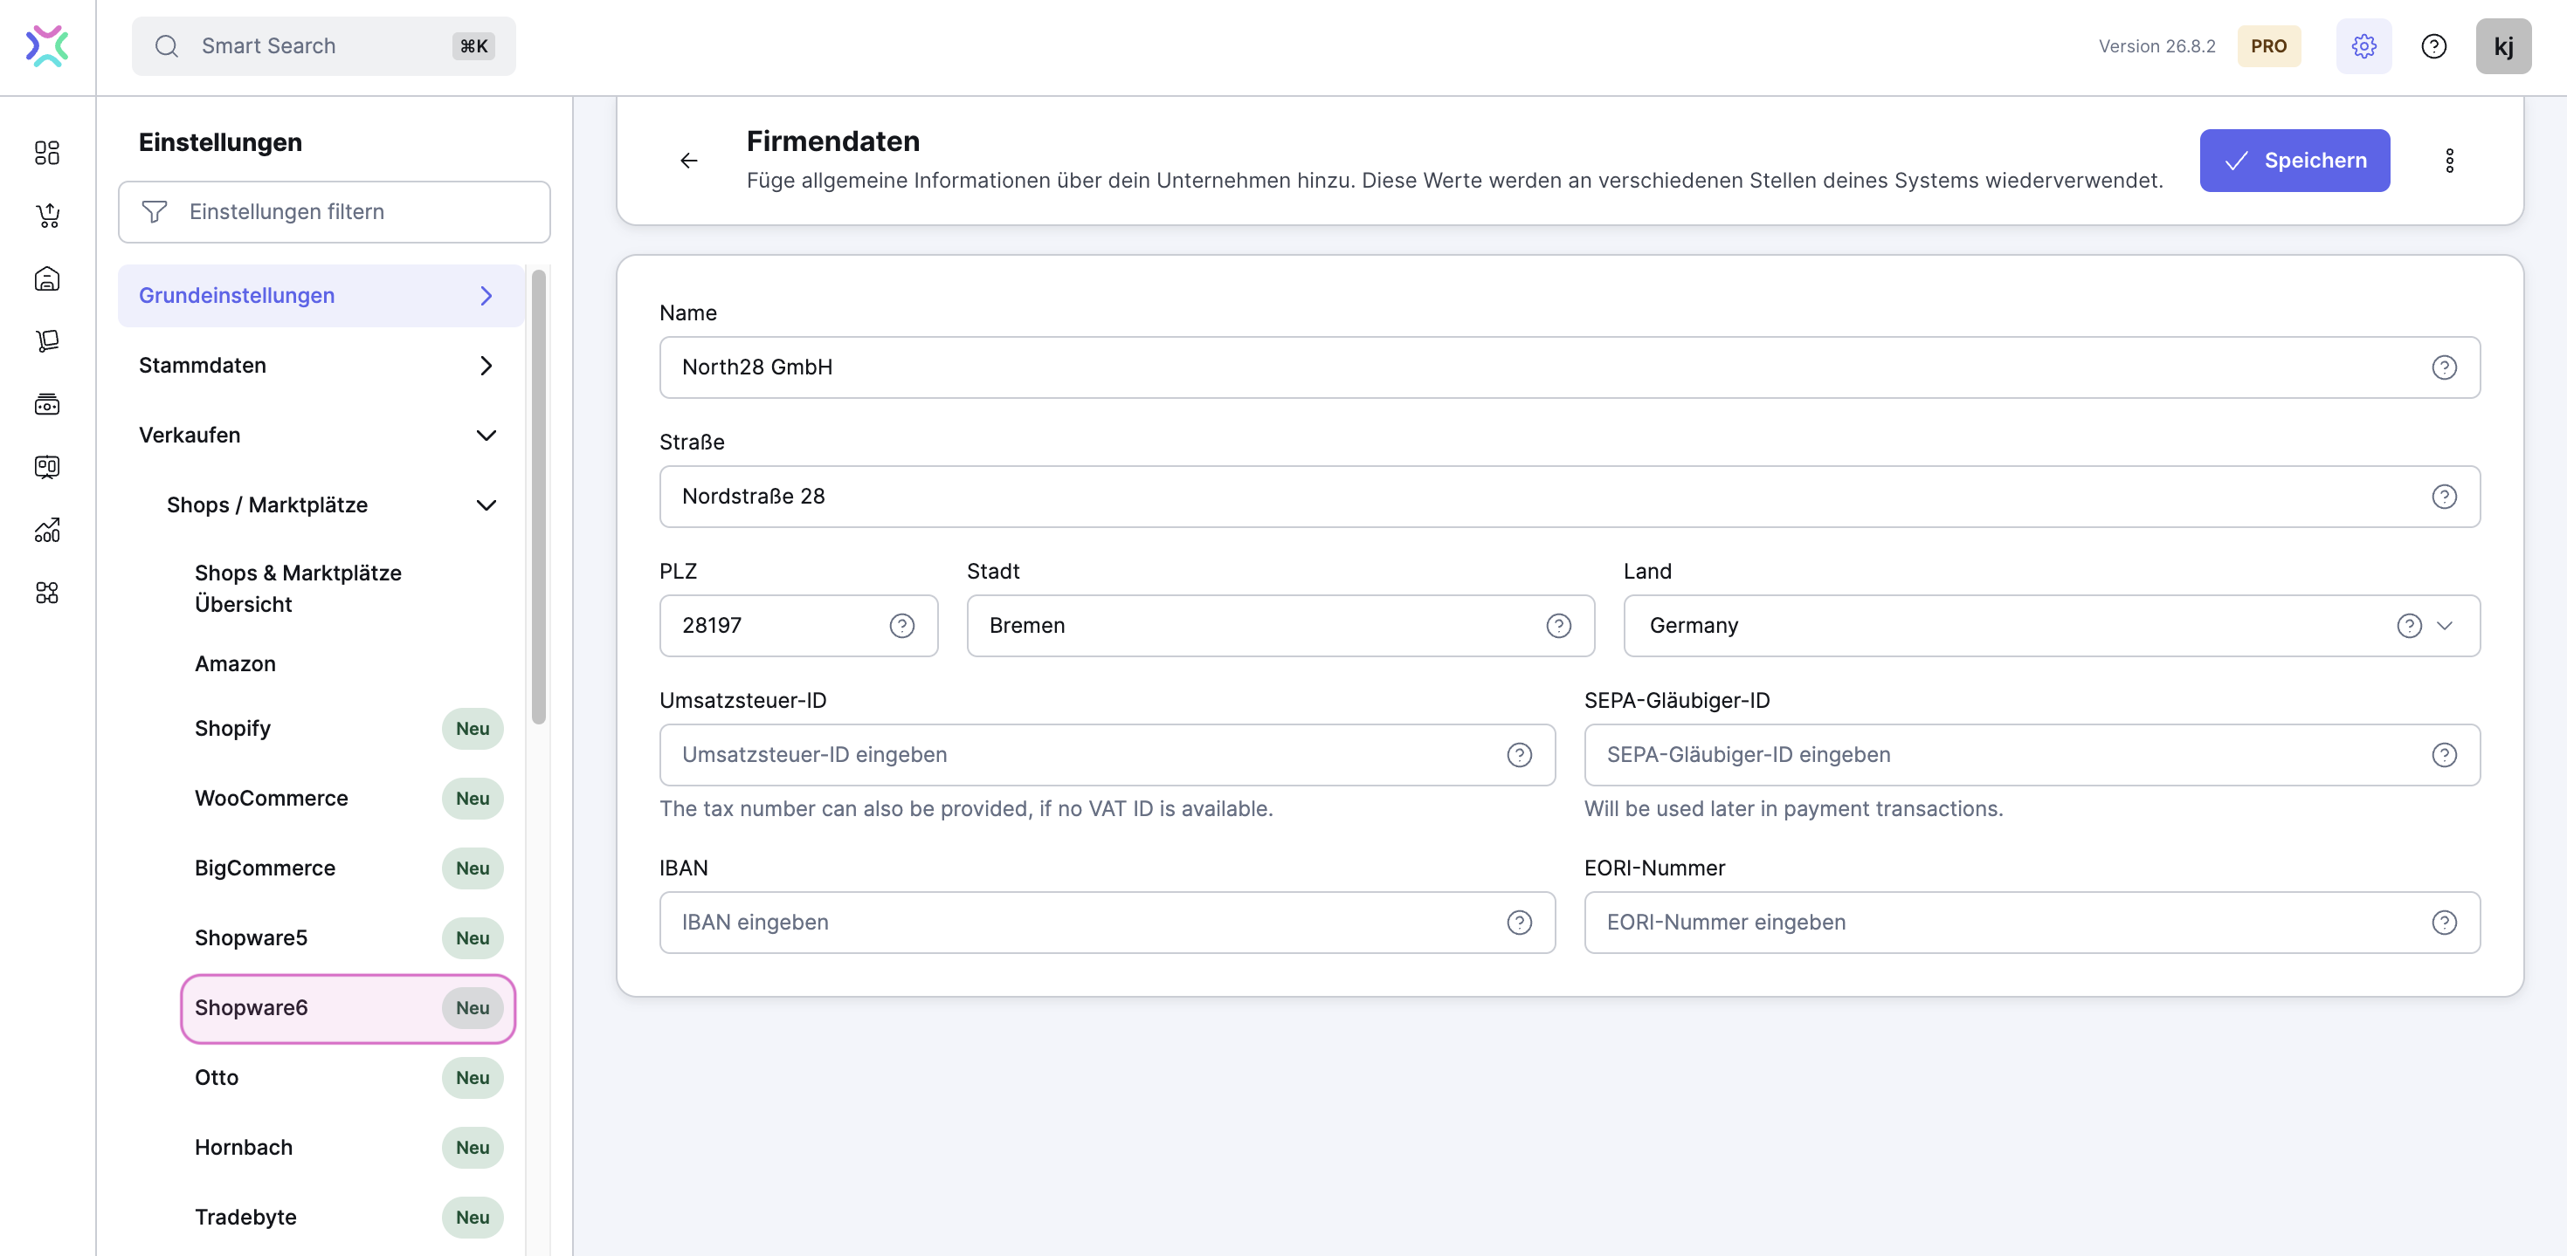Click the back arrow next to Firmendaten
Viewport: 2567px width, 1256px height.
(688, 161)
